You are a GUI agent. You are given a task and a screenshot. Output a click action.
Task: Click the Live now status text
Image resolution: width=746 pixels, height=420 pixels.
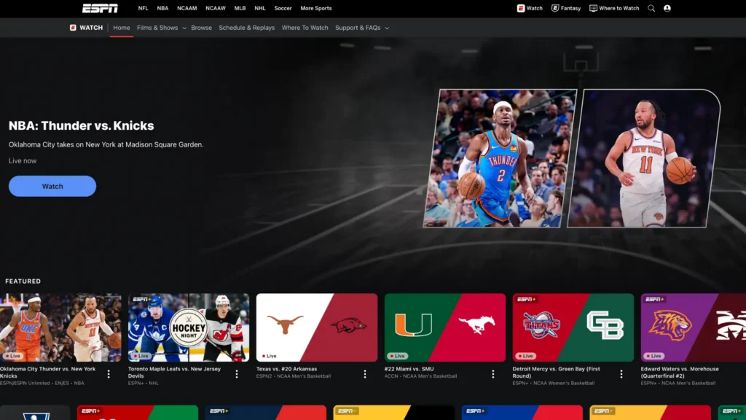(23, 160)
